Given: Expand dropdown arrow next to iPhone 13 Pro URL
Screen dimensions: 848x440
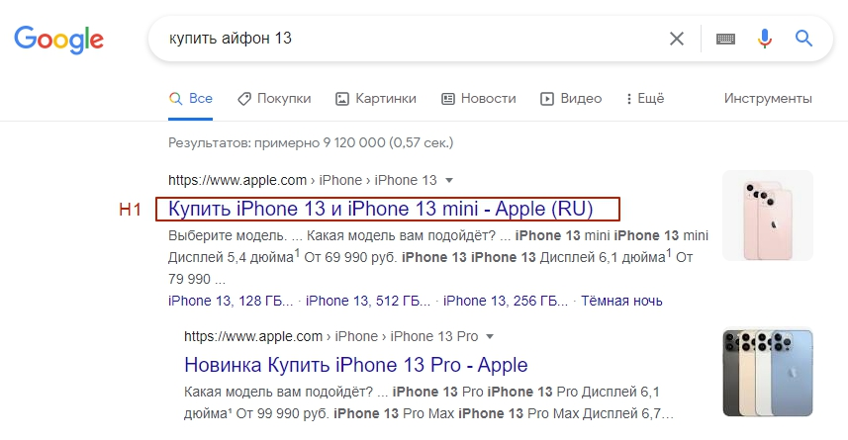Looking at the screenshot, I should [x=489, y=336].
